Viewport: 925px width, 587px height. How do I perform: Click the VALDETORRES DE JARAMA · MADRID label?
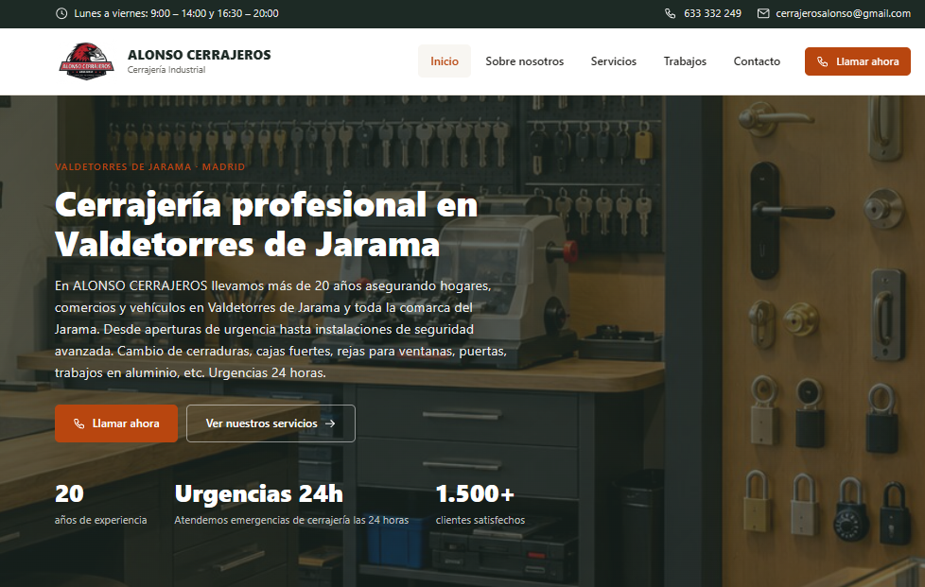point(149,166)
